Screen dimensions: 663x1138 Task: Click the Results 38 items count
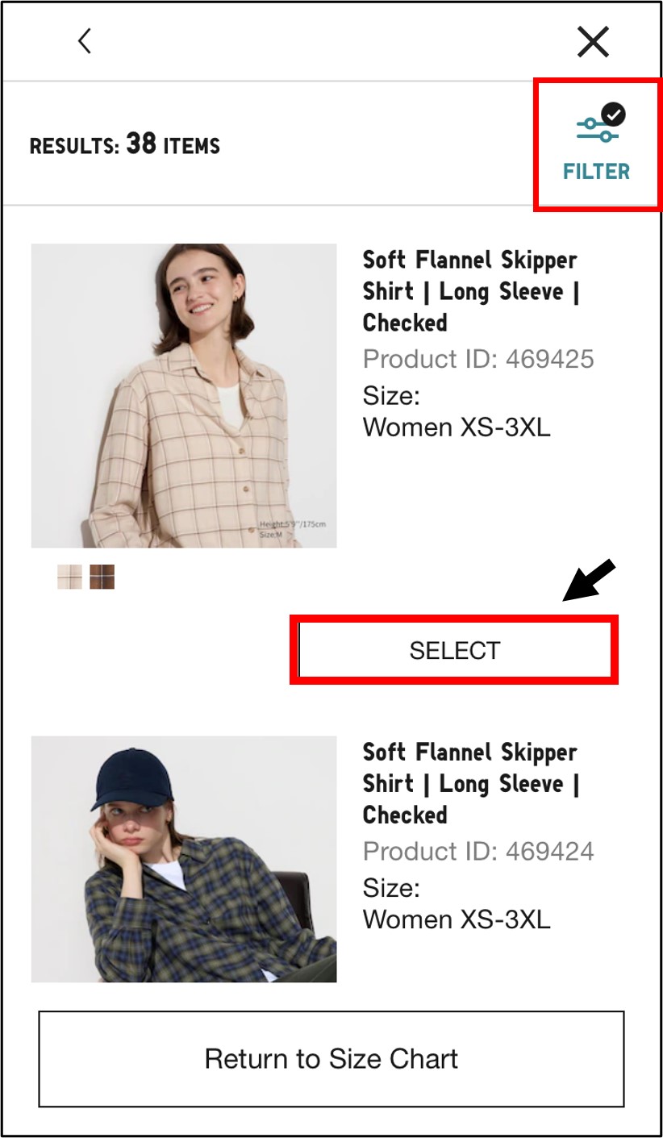(x=125, y=146)
